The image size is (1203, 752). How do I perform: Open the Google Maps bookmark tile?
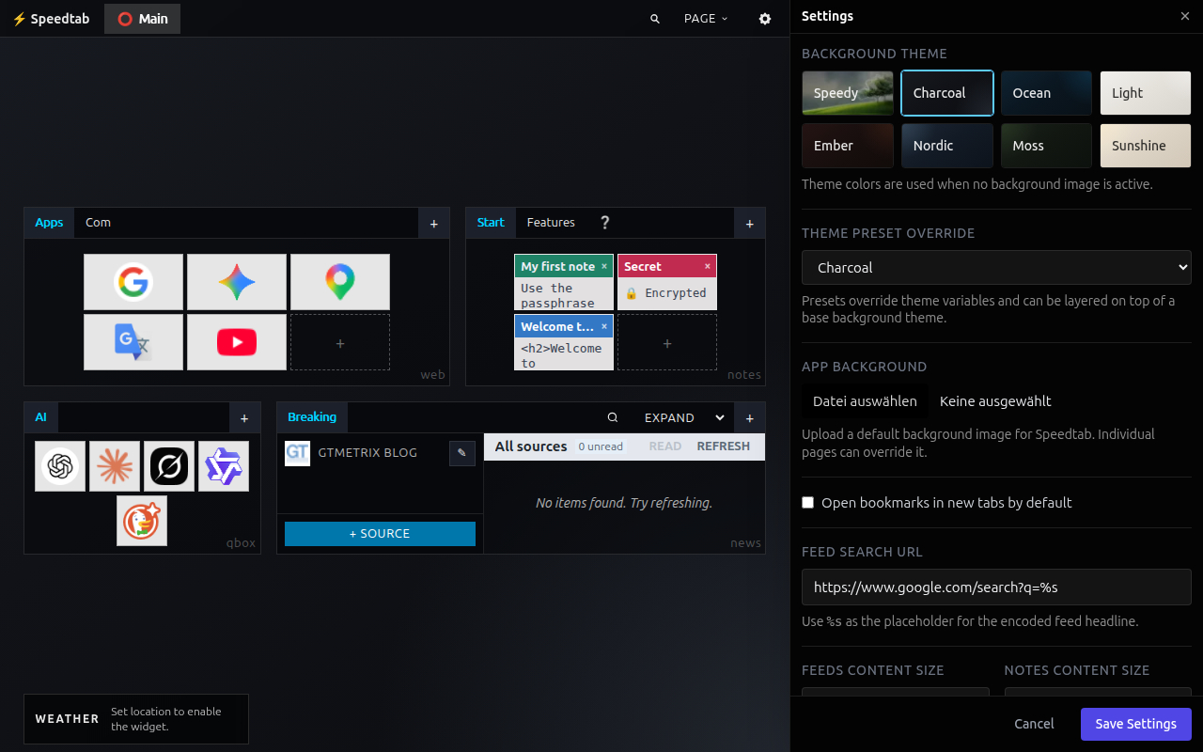340,282
